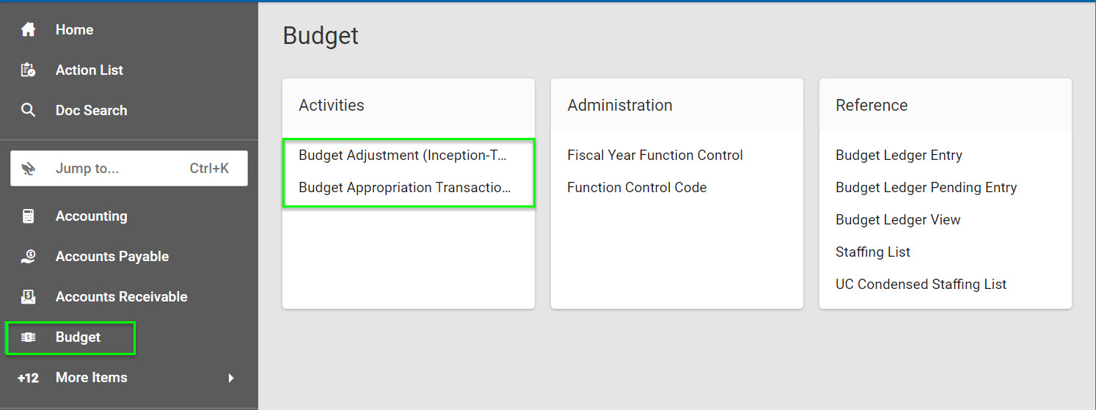The image size is (1096, 410).
Task: Open UC Condensed Staffing List
Action: 921,285
